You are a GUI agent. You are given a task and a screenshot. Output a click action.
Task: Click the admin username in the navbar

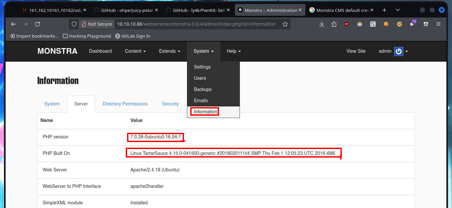[385, 51]
